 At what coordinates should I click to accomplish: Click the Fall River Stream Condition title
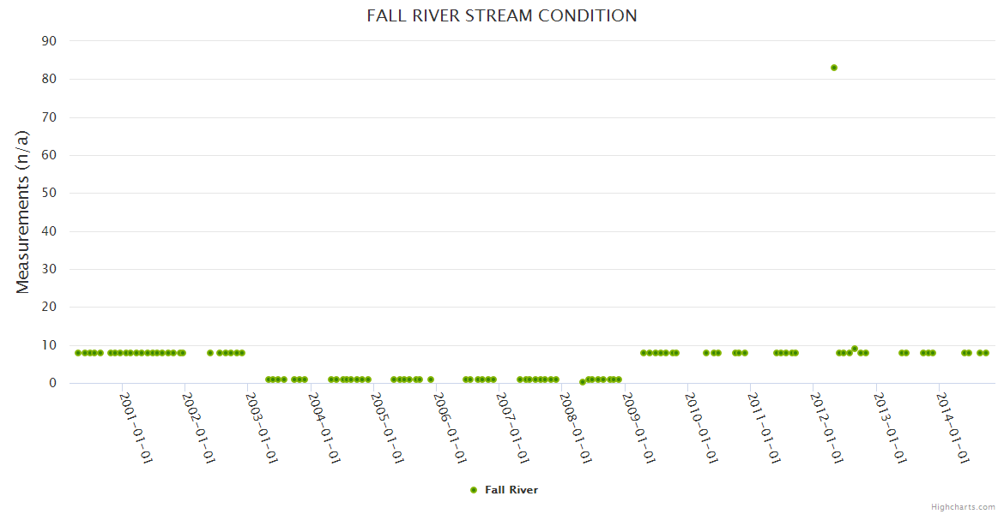coord(502,15)
